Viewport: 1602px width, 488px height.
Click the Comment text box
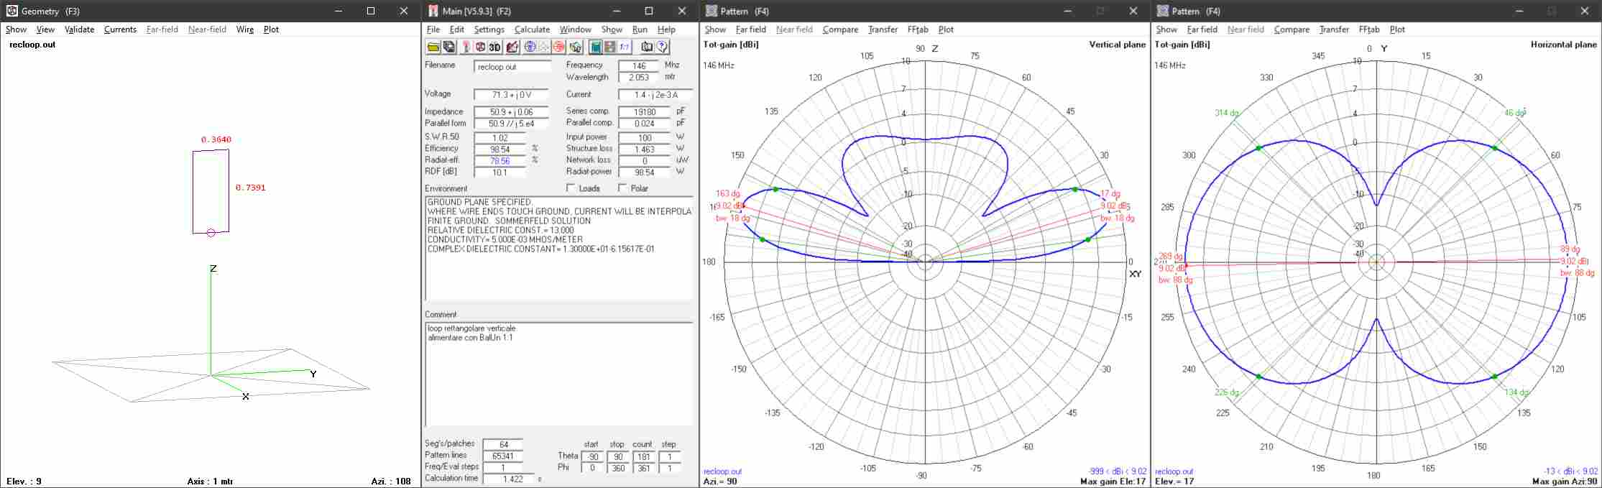tap(558, 374)
